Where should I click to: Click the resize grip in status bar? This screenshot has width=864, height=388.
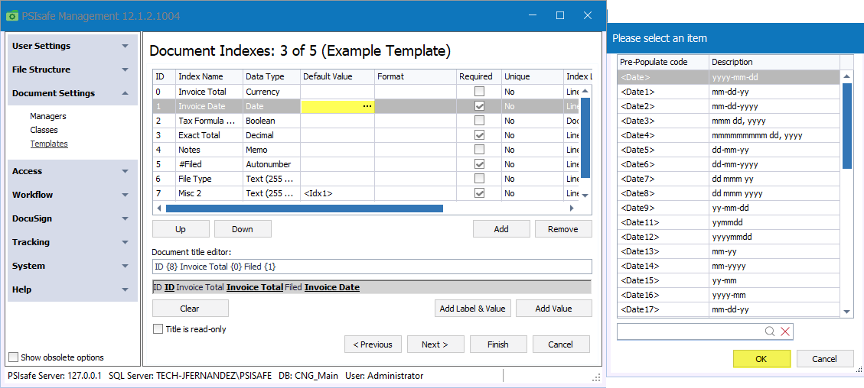[597, 377]
